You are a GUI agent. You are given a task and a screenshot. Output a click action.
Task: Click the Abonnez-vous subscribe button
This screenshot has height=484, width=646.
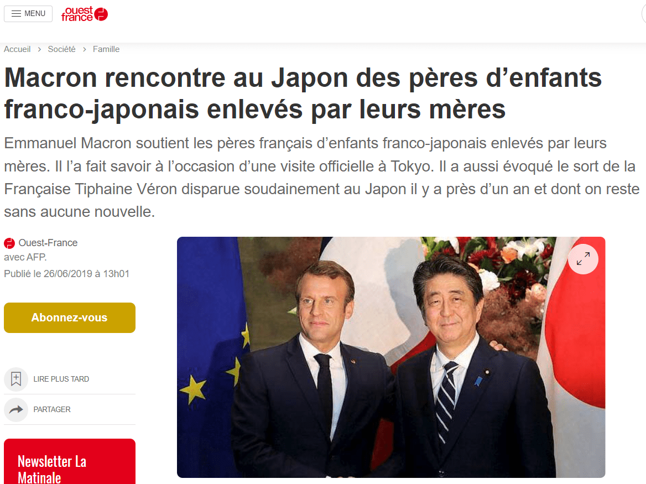pos(70,318)
